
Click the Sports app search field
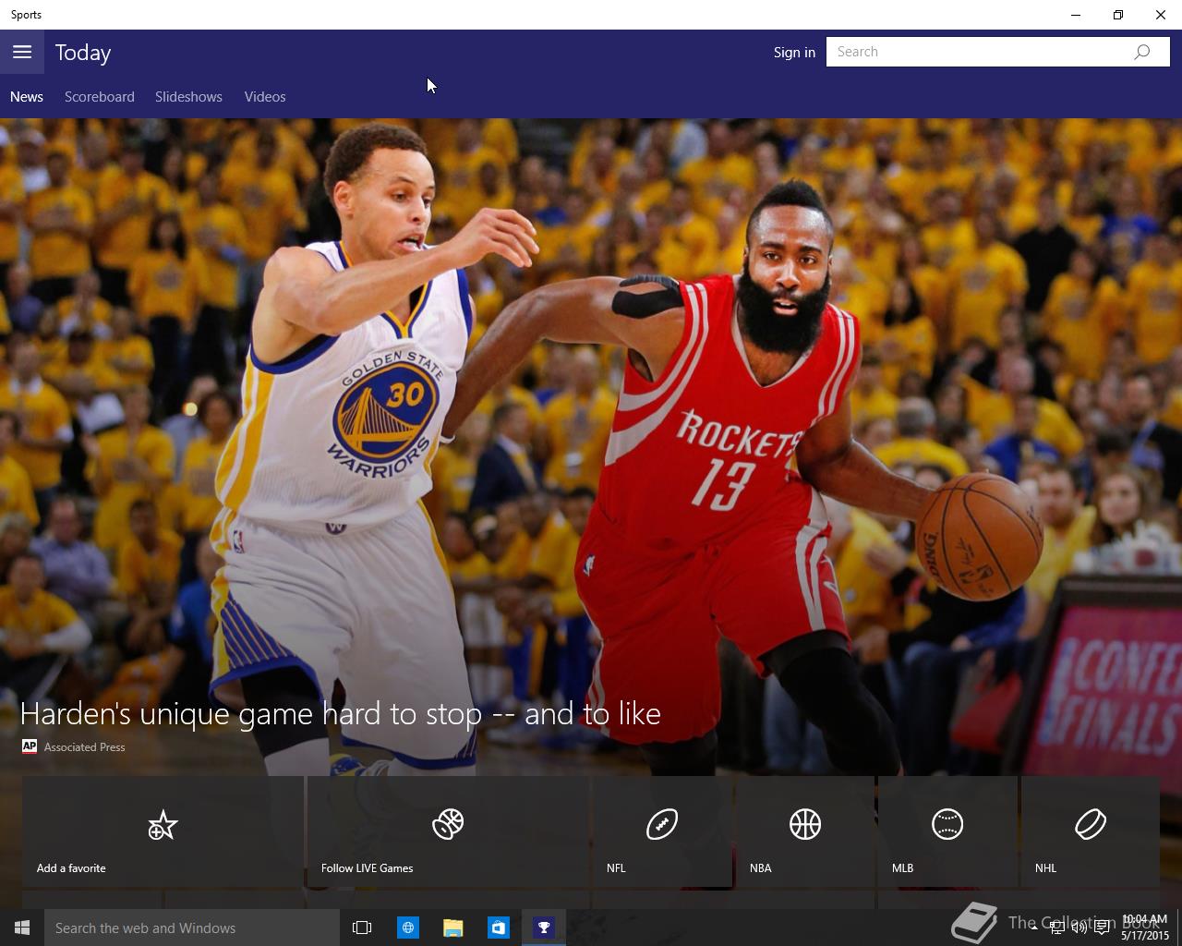click(x=997, y=52)
